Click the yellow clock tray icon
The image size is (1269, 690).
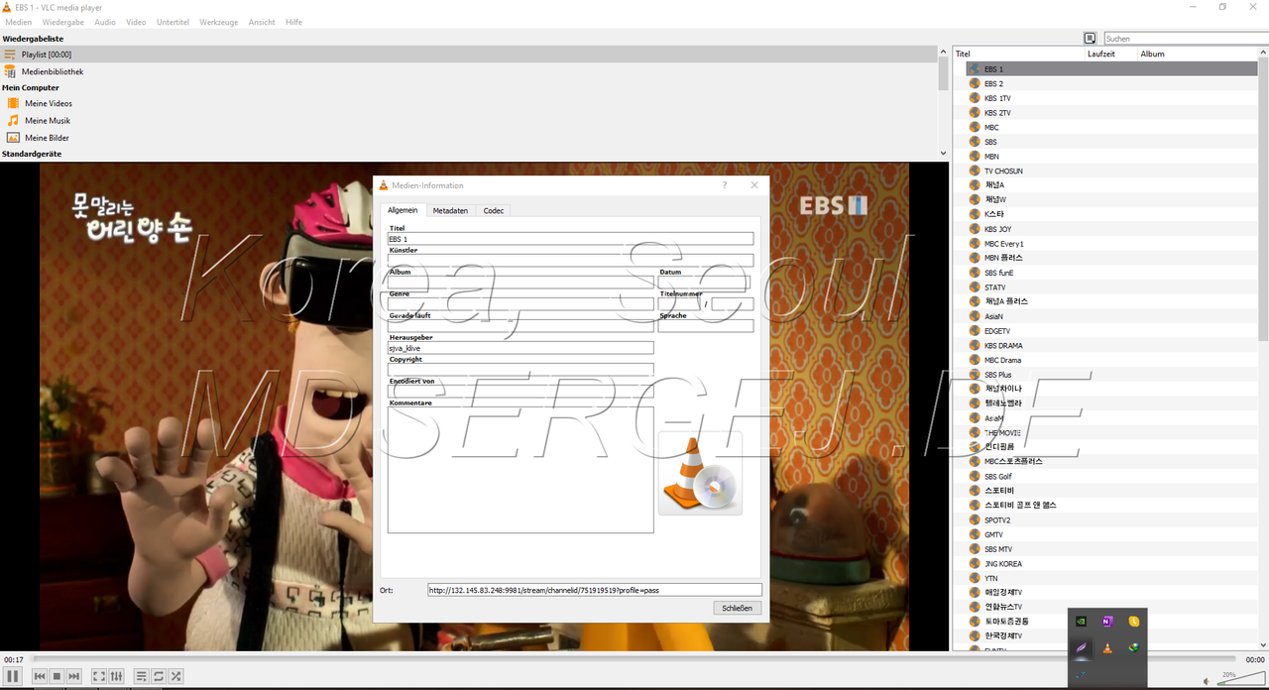(x=1134, y=622)
